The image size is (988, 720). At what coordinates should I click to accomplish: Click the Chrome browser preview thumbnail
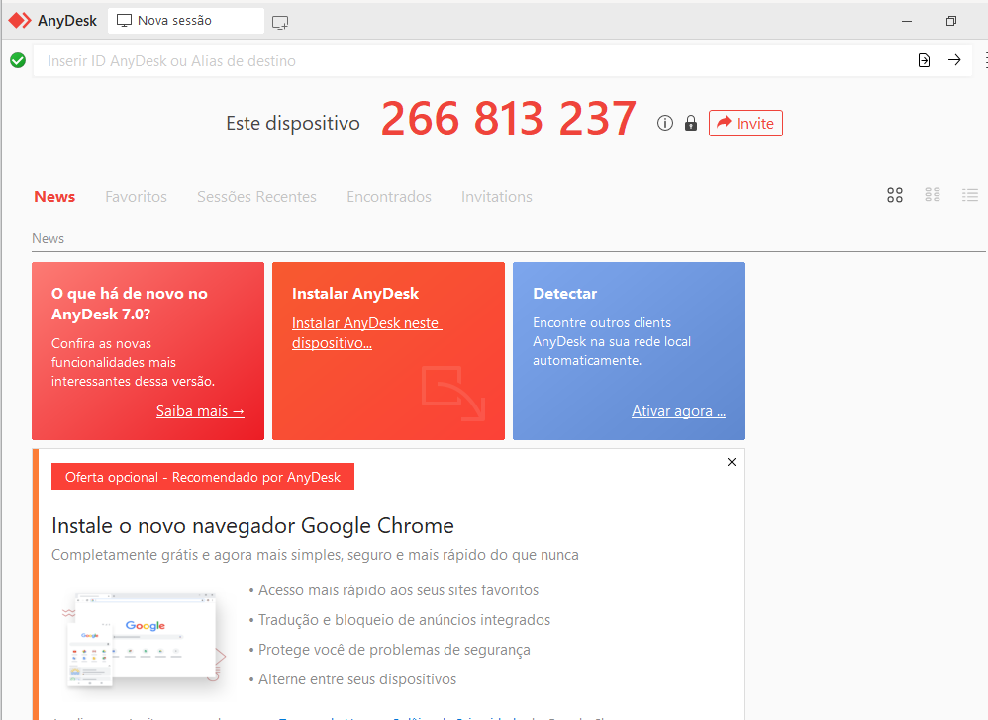[145, 638]
